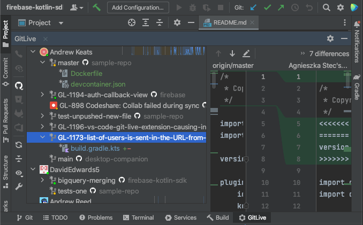
Task: Close the README.md tab
Action: point(252,22)
